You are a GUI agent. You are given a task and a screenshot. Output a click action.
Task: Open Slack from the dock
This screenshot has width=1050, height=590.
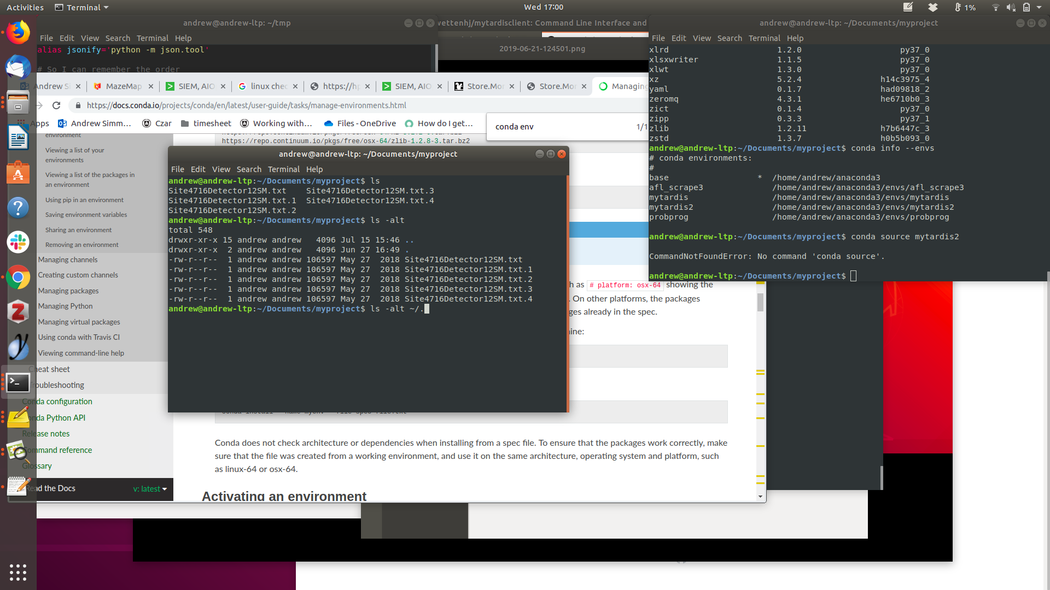click(18, 242)
